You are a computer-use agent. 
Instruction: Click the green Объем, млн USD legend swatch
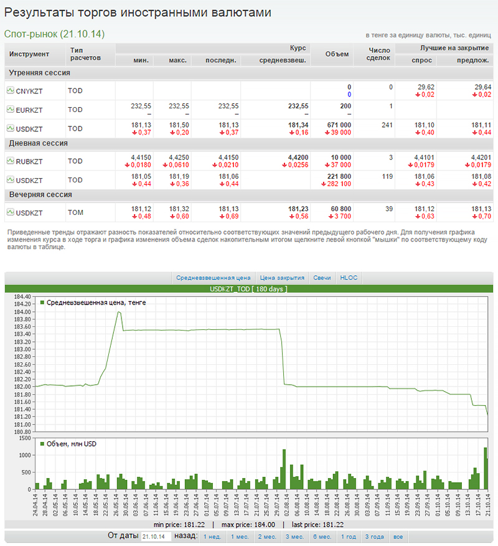click(42, 444)
